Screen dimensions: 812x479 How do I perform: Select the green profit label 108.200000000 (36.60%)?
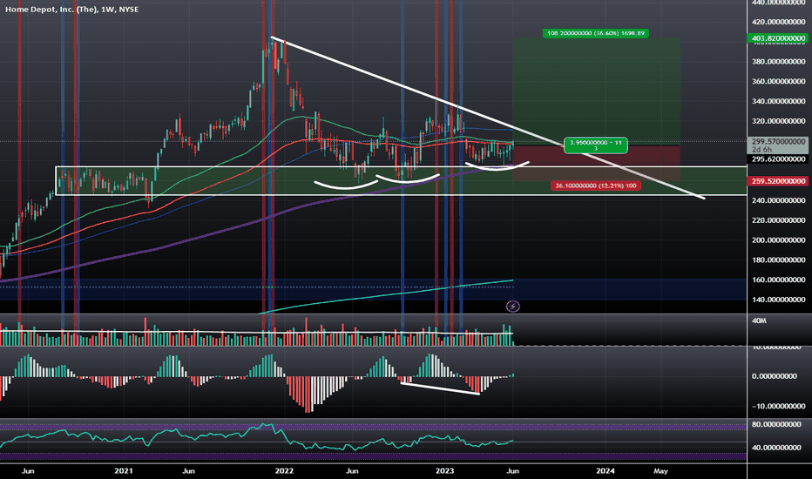[596, 33]
